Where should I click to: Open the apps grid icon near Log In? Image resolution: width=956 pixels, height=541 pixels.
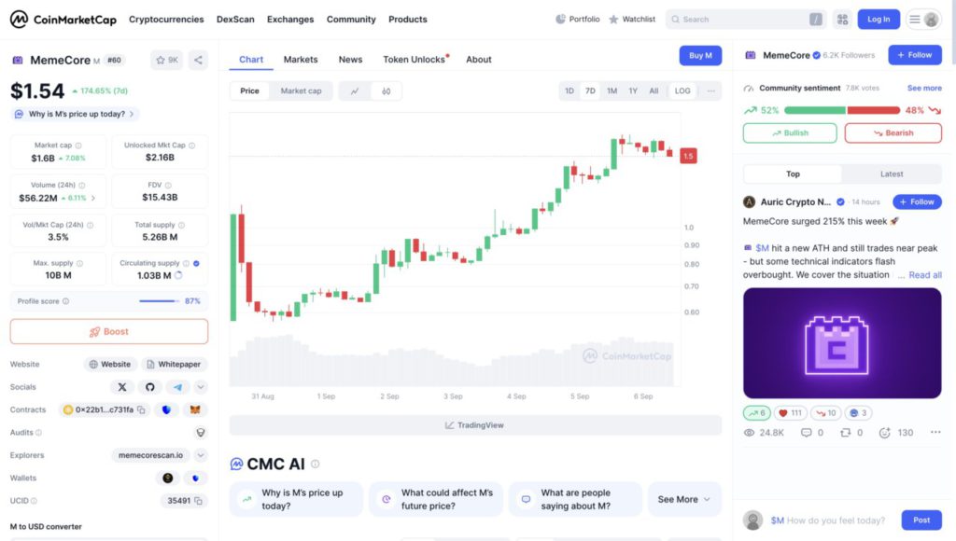(842, 19)
